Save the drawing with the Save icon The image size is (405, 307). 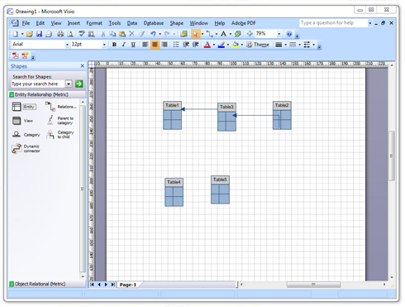tap(39, 34)
